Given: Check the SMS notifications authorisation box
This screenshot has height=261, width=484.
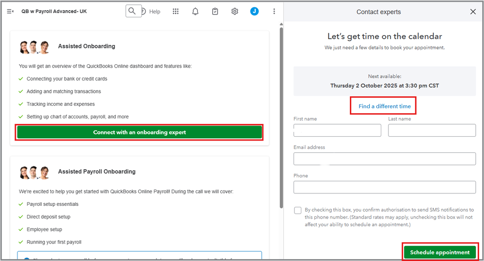Looking at the screenshot, I should click(x=297, y=210).
